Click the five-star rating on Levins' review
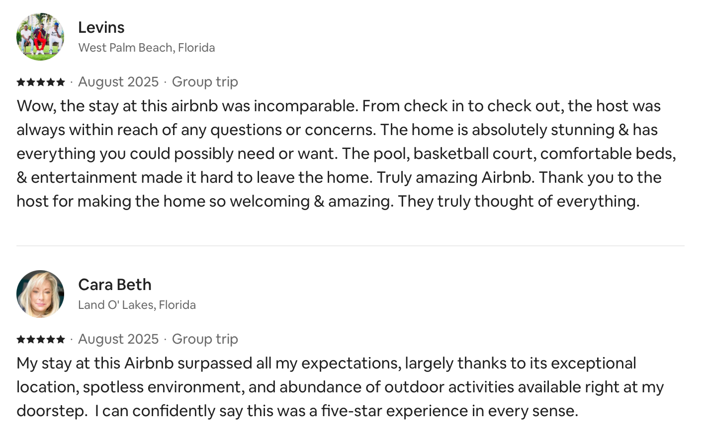The image size is (703, 439). click(x=41, y=82)
